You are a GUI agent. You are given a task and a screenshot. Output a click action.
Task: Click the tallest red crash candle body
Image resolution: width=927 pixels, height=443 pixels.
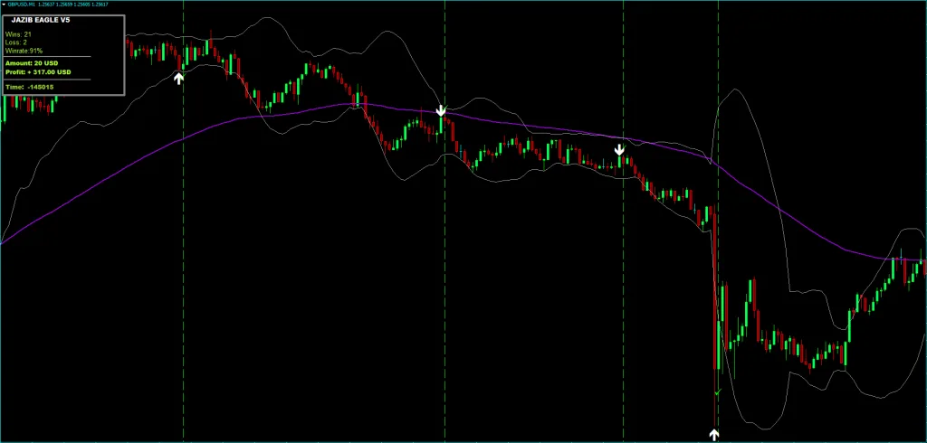(x=715, y=287)
